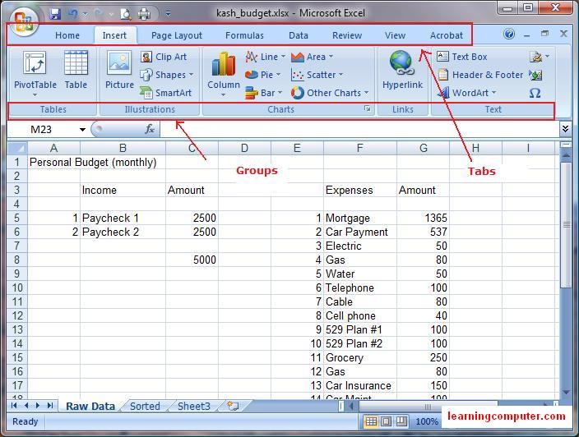Click the vertical scrollbar down arrow
579x437 pixels.
pos(566,393)
